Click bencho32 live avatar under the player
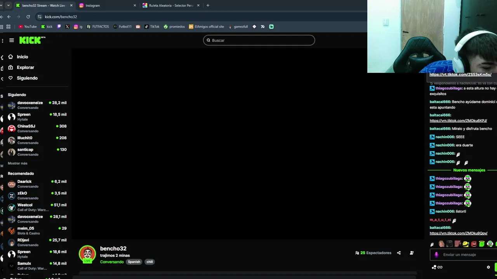Image resolution: width=497 pixels, height=279 pixels. click(87, 254)
